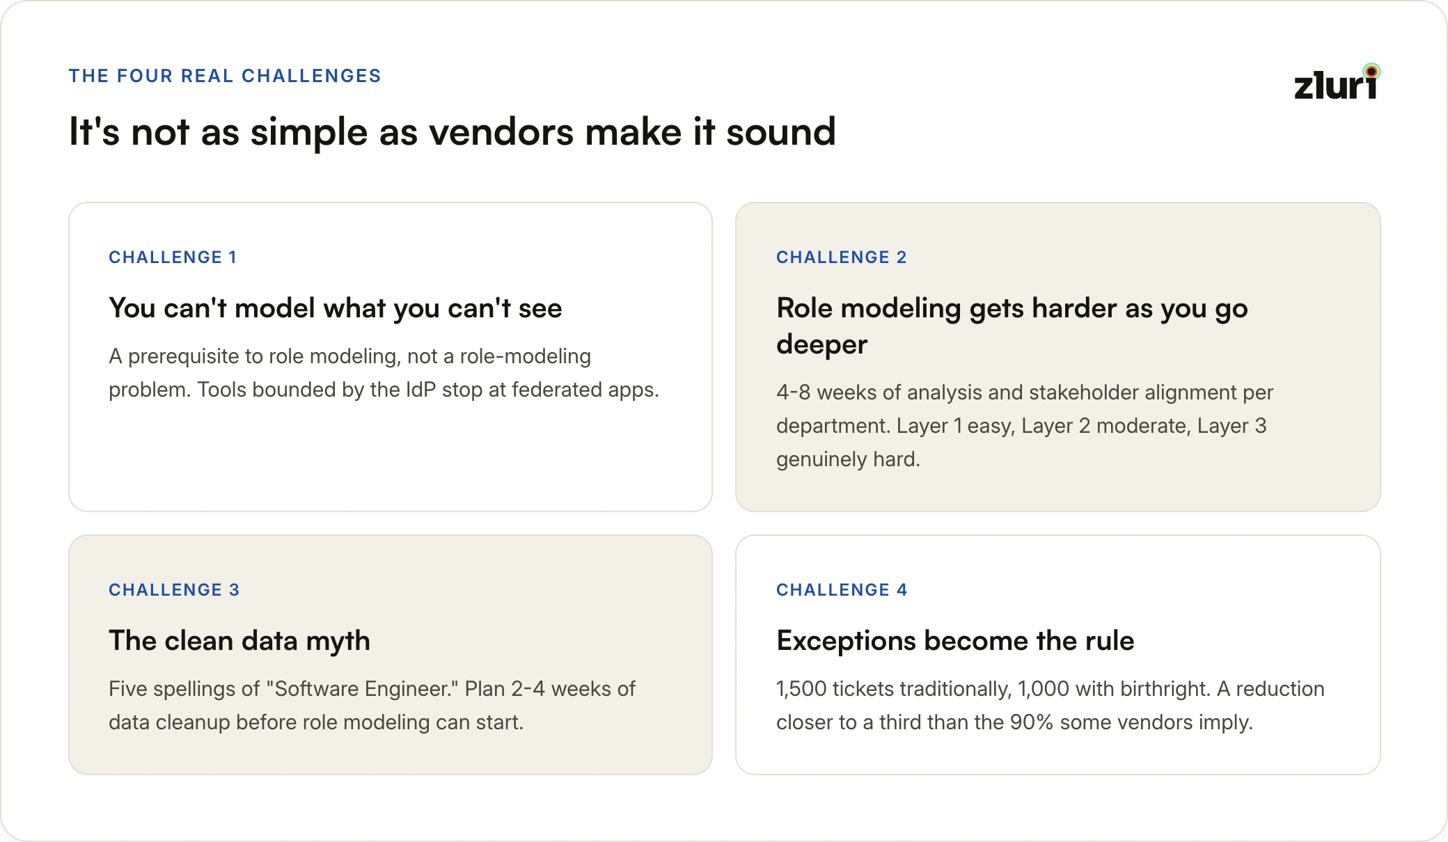Viewport: 1448px width, 842px height.
Task: Click the paragraph starting '4-8 weeks of analysis'
Action: (x=1025, y=426)
